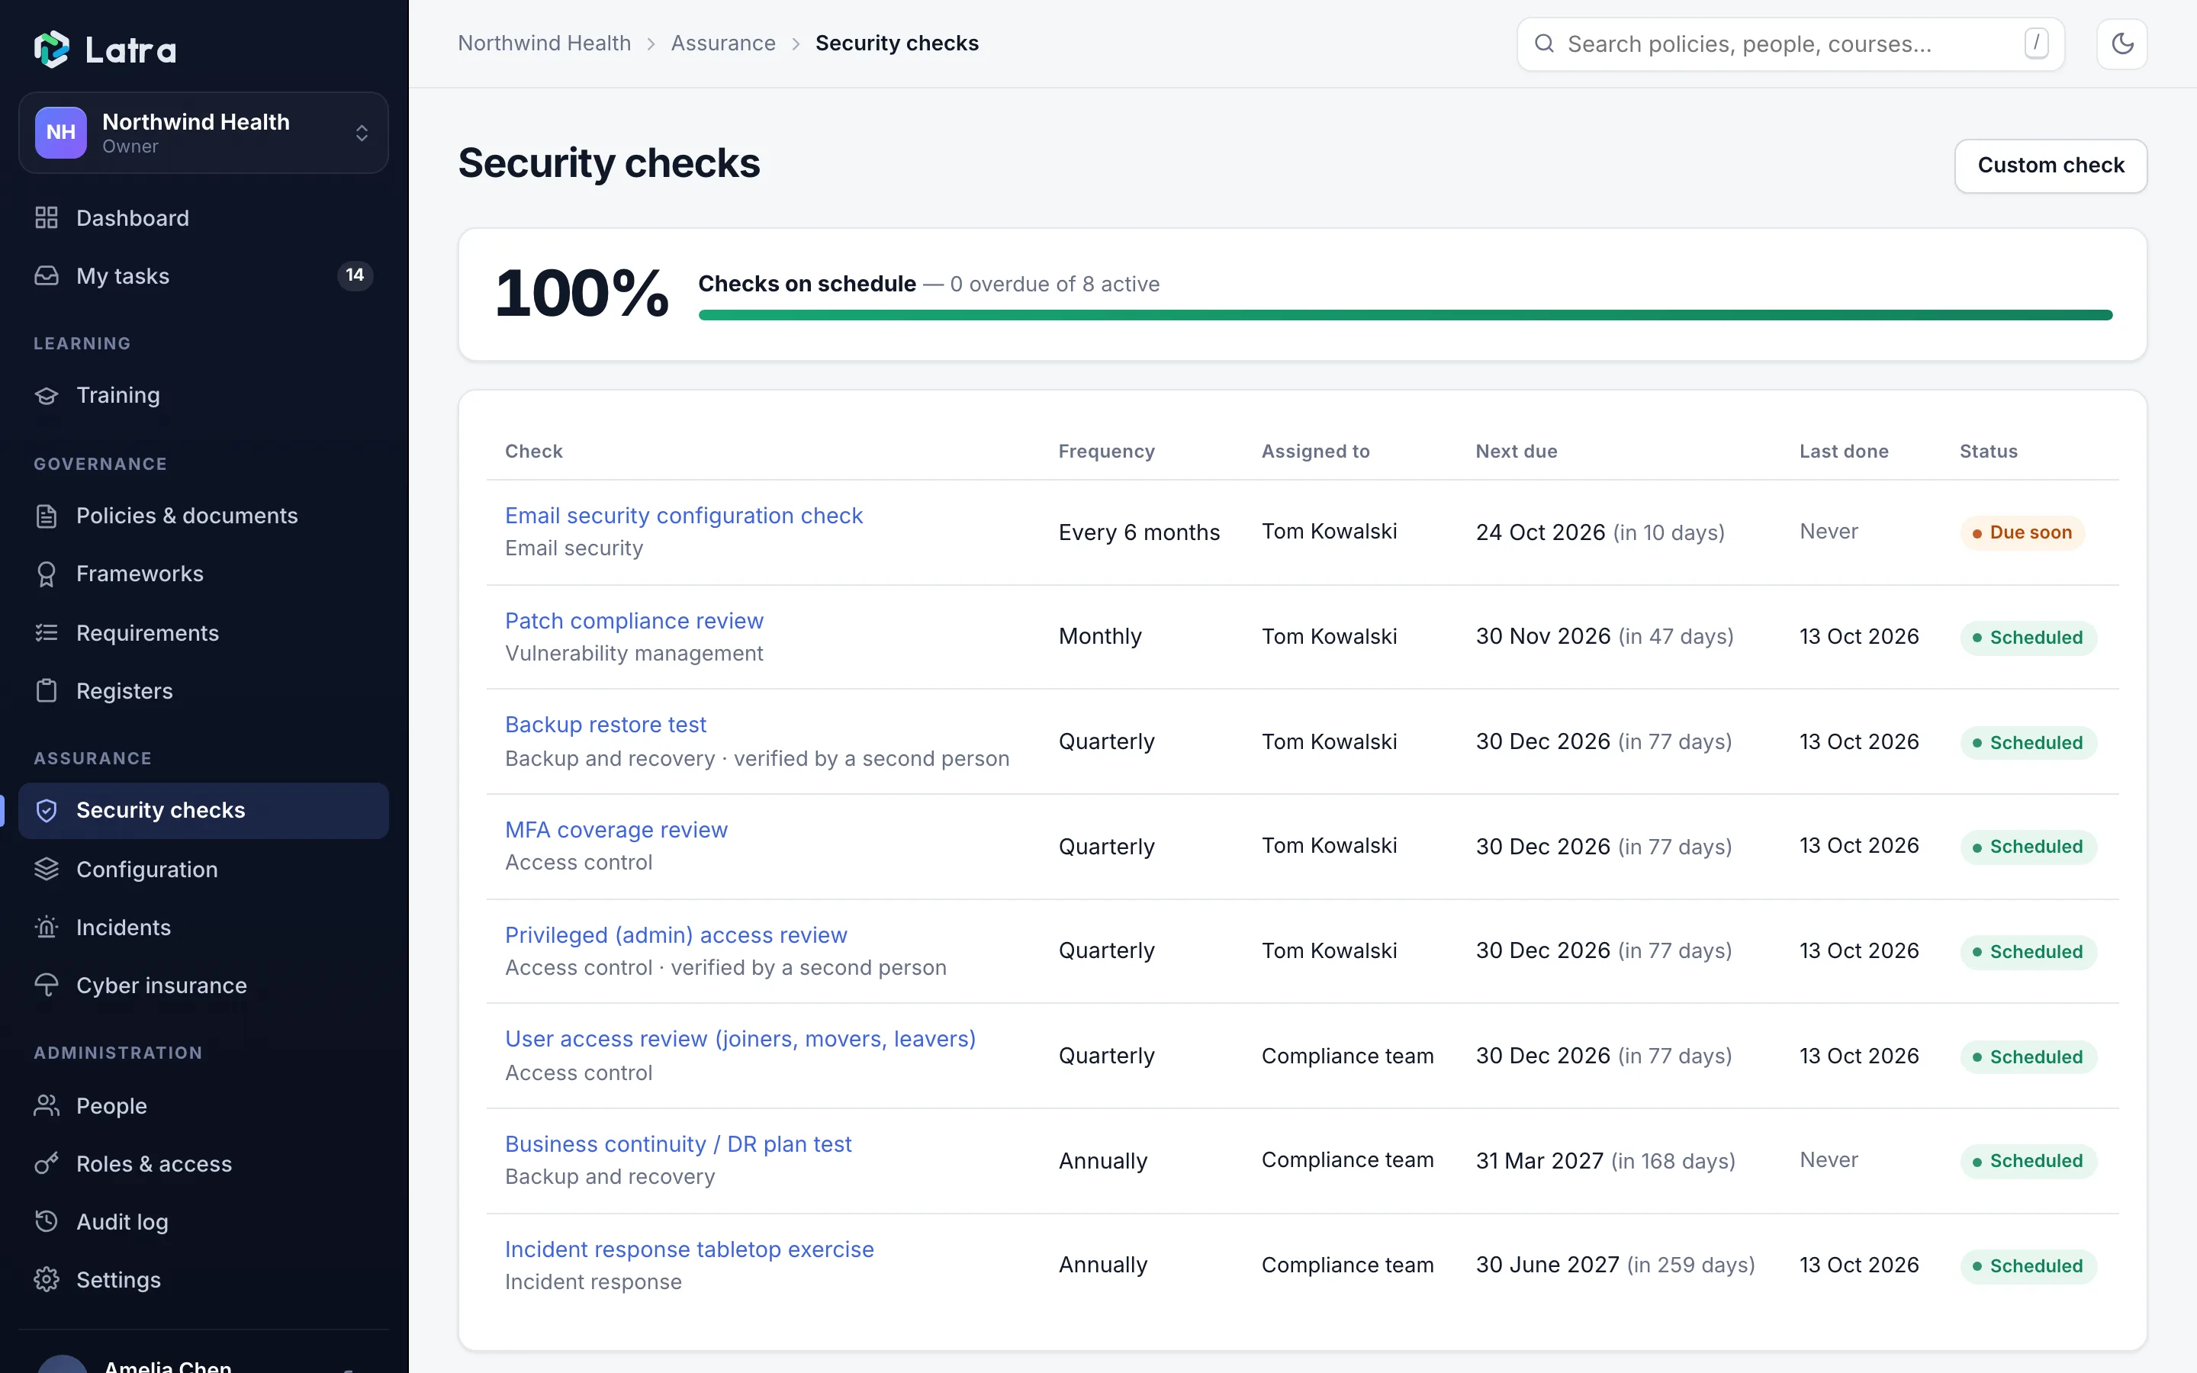Toggle dark mode with moon button
This screenshot has width=2197, height=1373.
tap(2121, 43)
